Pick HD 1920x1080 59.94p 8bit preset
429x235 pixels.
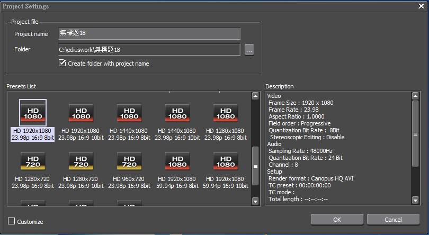click(x=177, y=161)
